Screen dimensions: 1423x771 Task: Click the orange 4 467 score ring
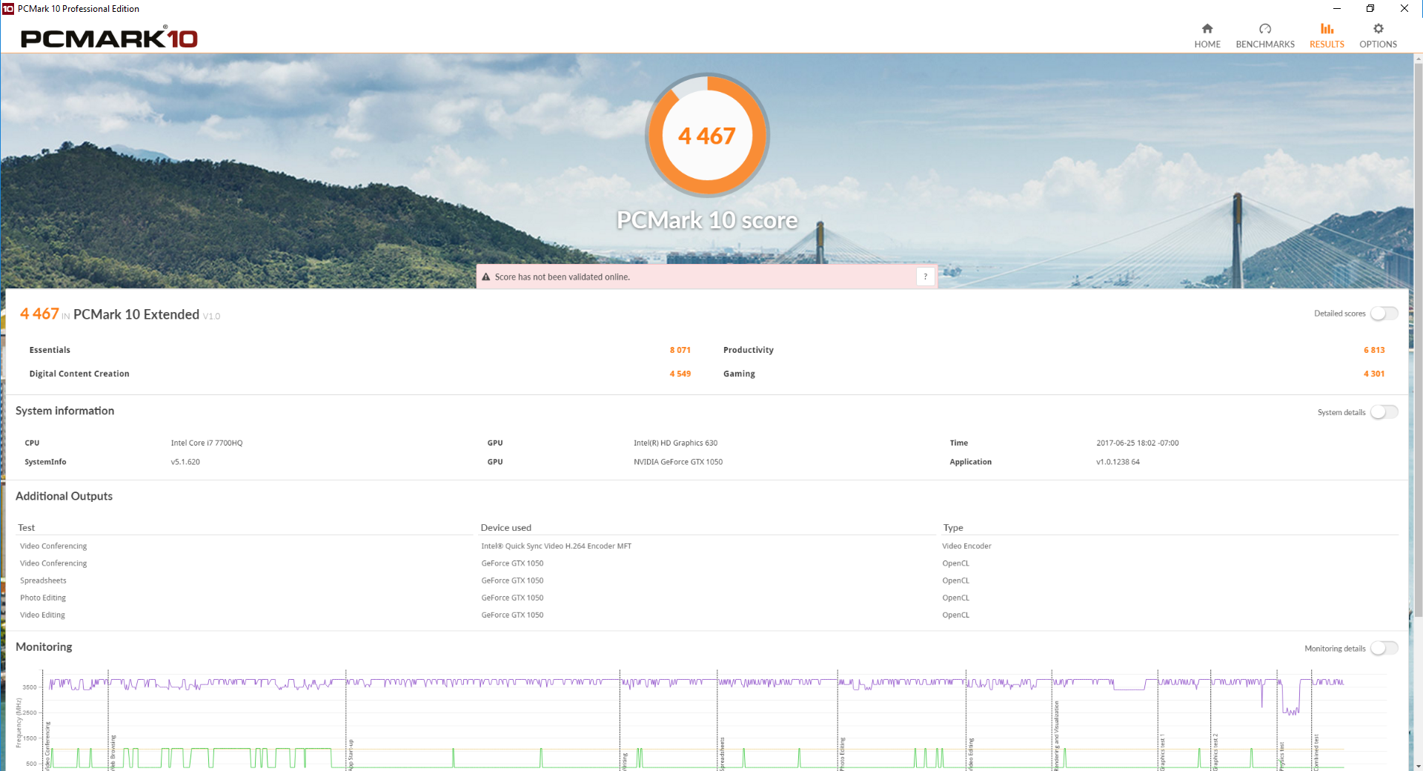point(707,136)
